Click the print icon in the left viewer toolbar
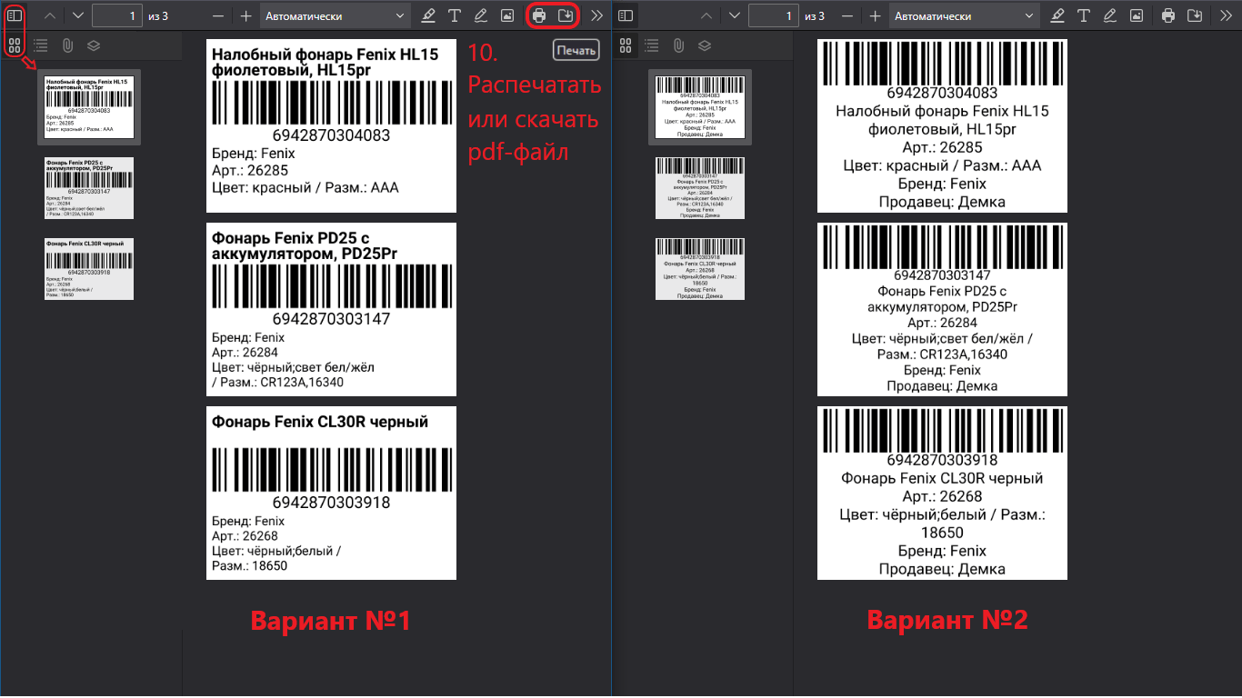Image resolution: width=1242 pixels, height=698 pixels. (x=539, y=15)
